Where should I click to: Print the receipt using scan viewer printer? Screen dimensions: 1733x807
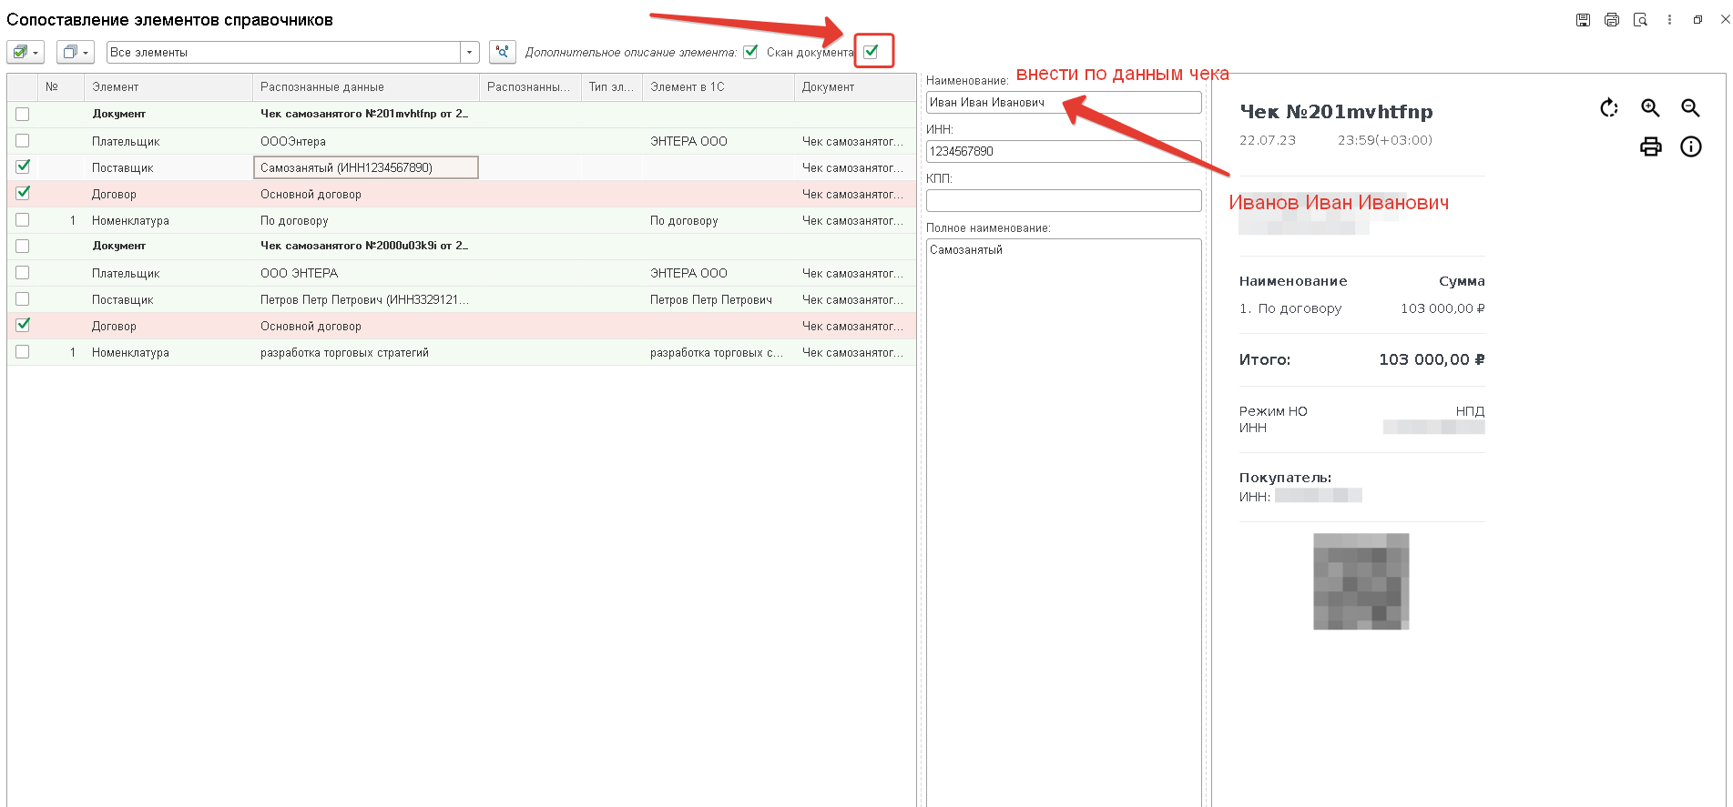(1650, 146)
